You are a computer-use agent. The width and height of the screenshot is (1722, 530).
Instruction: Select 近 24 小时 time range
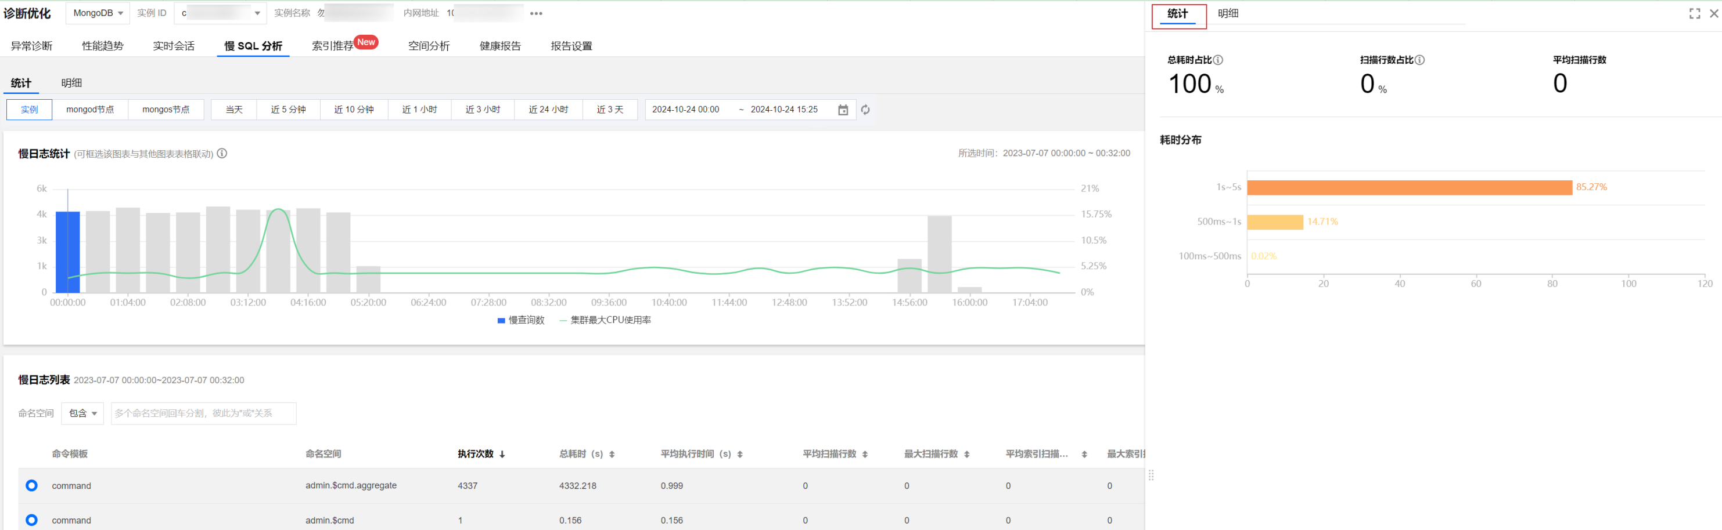coord(548,110)
